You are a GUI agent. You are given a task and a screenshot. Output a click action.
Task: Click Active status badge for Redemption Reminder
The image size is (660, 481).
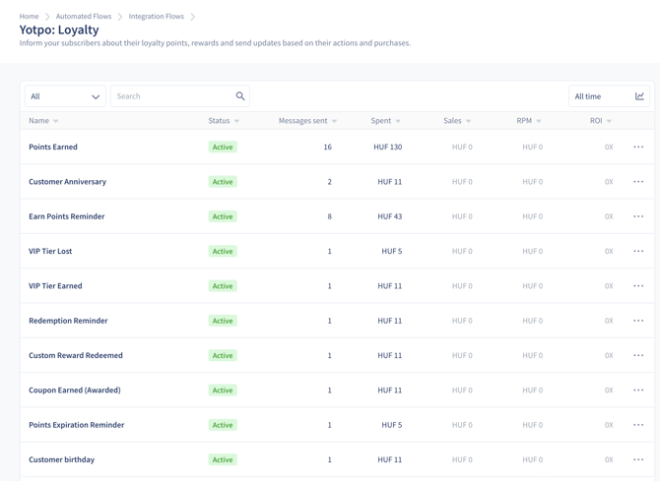coord(223,321)
